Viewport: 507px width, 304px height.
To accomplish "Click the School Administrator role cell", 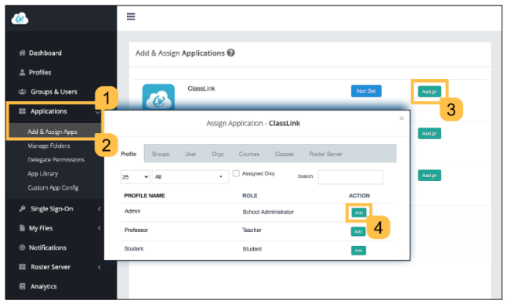I will pos(268,212).
